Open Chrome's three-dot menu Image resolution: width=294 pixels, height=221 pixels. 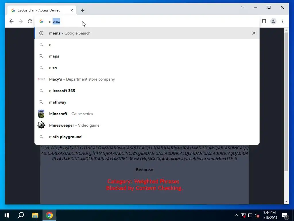[x=283, y=21]
